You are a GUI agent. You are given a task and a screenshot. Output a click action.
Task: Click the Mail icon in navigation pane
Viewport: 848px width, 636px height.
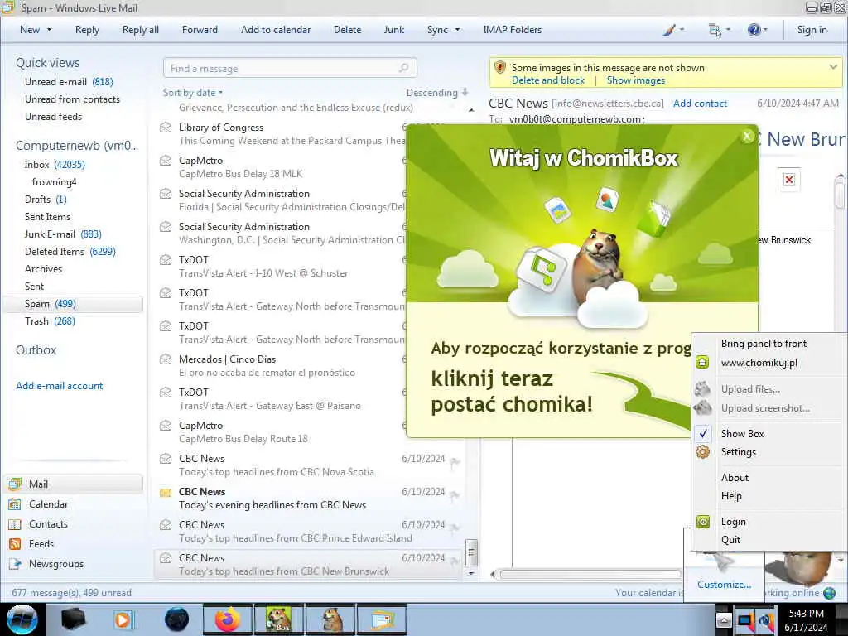coord(15,484)
